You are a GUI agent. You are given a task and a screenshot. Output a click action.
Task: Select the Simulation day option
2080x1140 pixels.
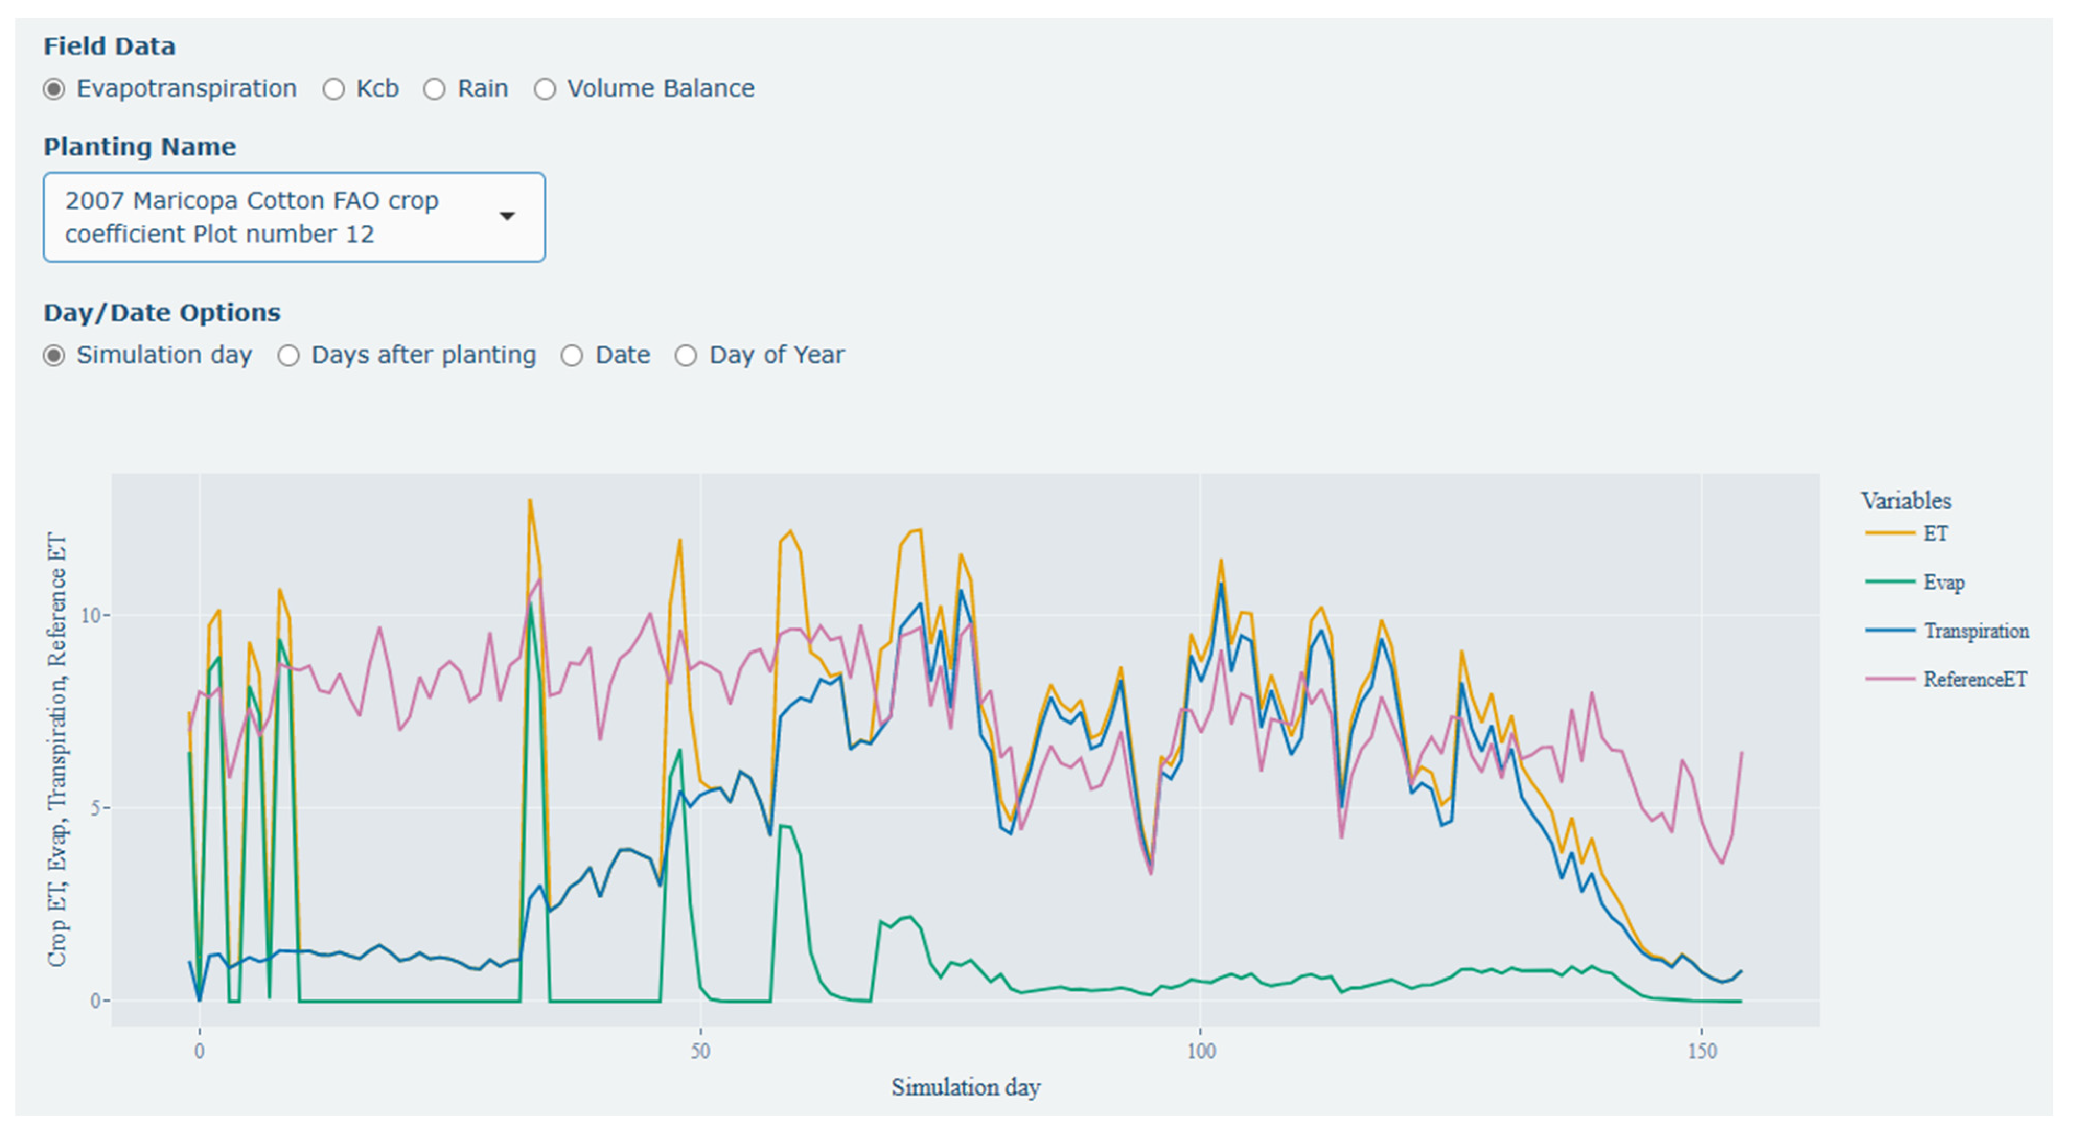pyautogui.click(x=54, y=355)
